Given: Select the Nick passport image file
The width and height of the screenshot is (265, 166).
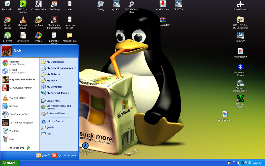Looking at the screenshot, I should pos(240,53).
